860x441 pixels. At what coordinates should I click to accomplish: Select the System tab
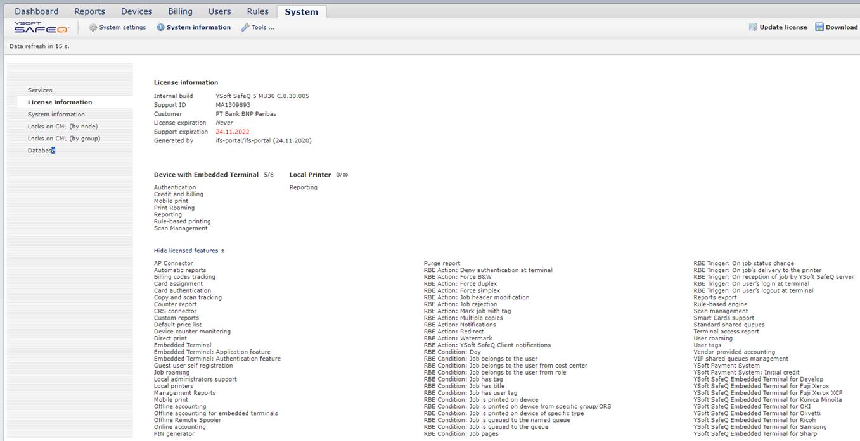[302, 11]
